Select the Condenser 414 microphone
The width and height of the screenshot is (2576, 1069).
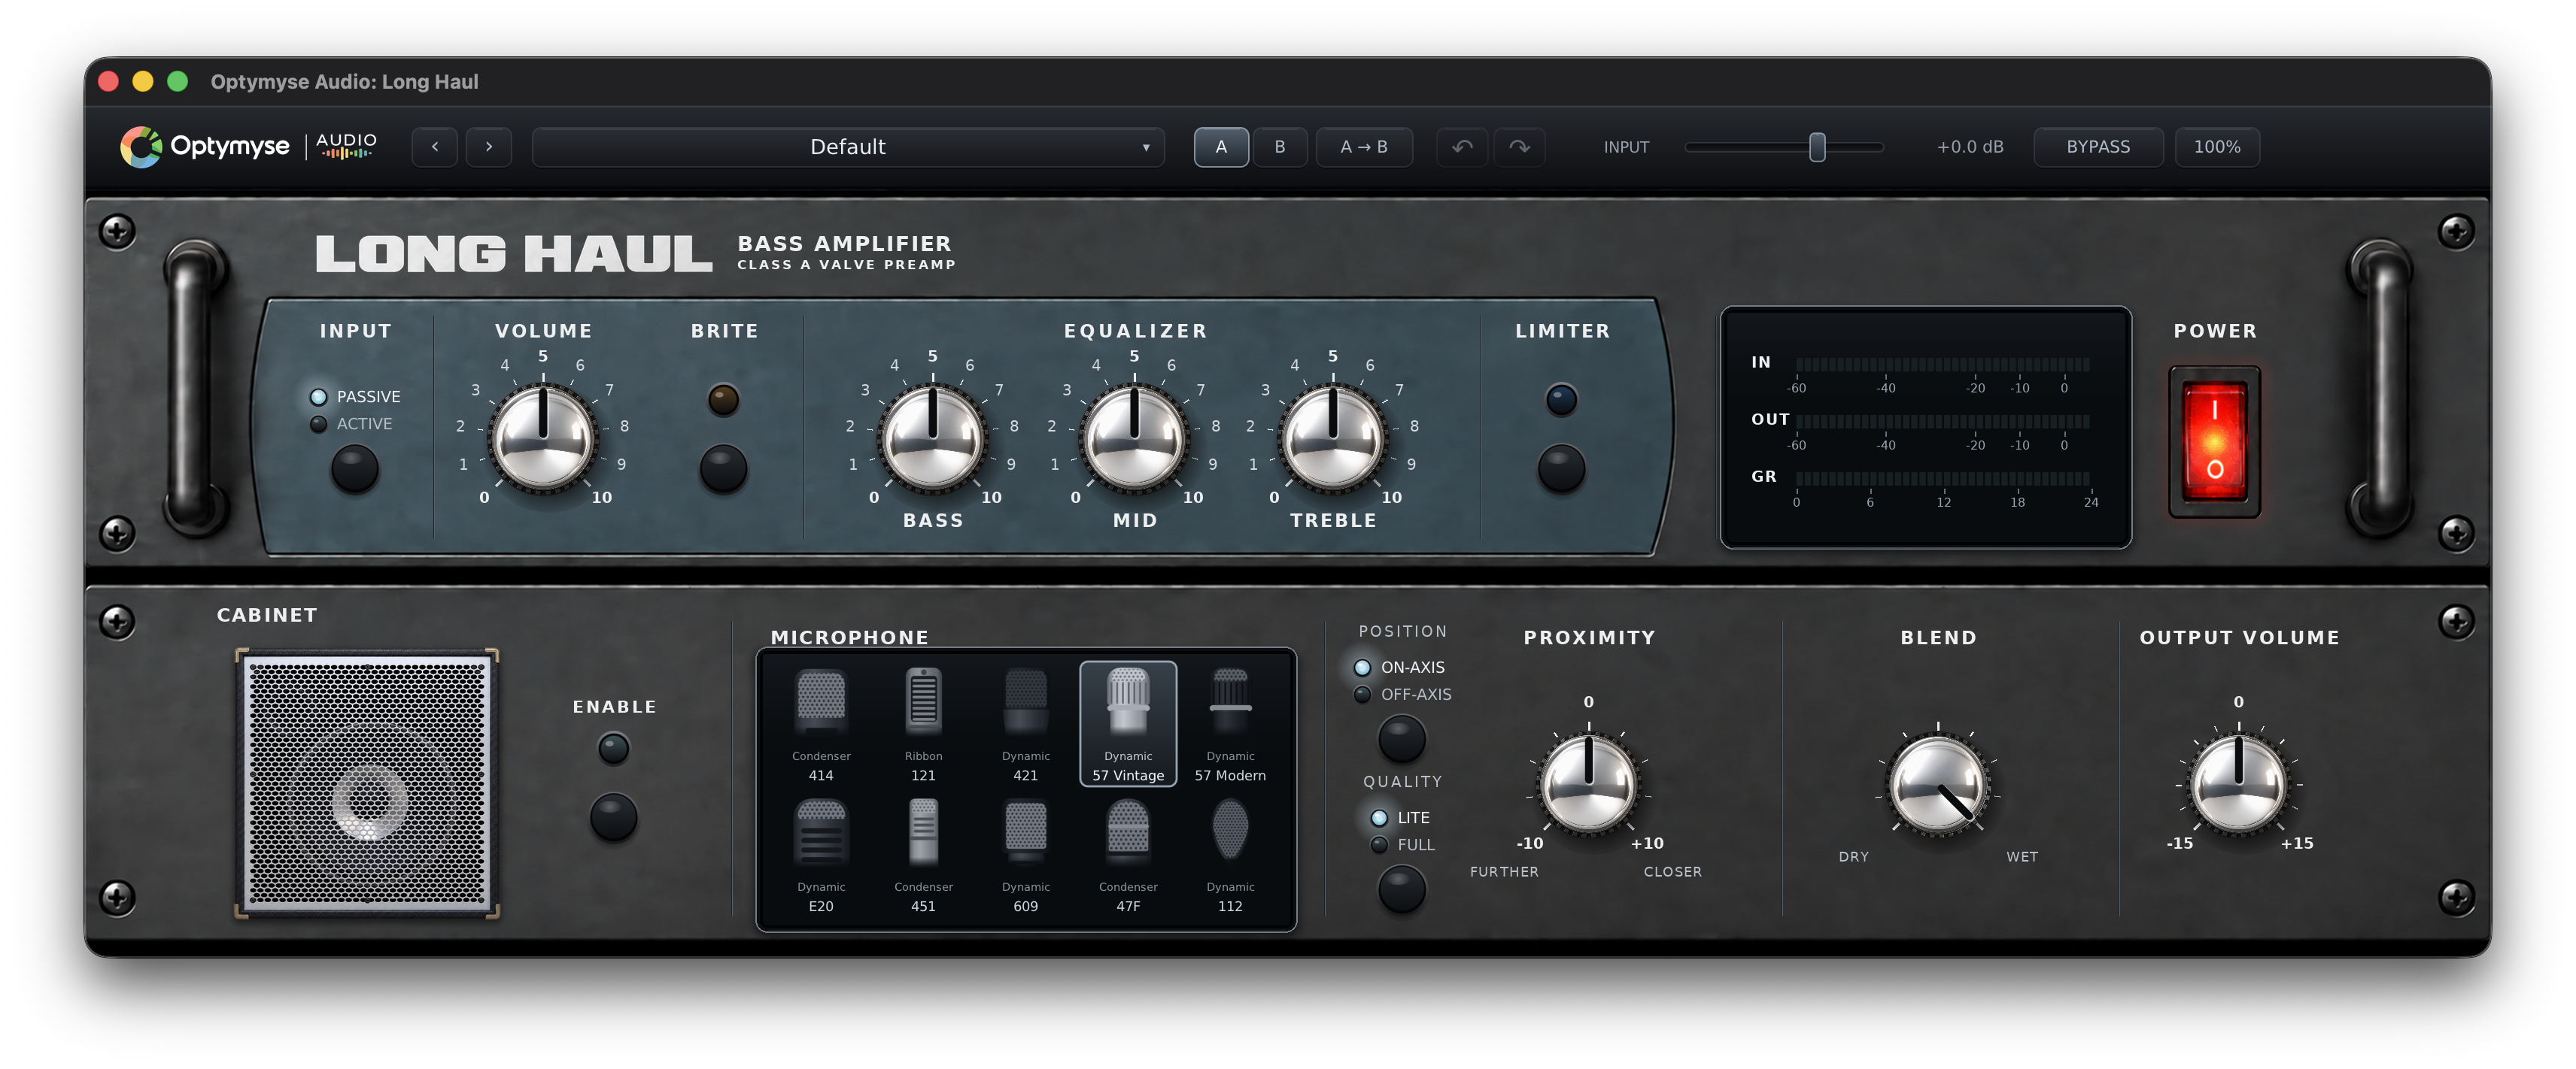tap(820, 725)
